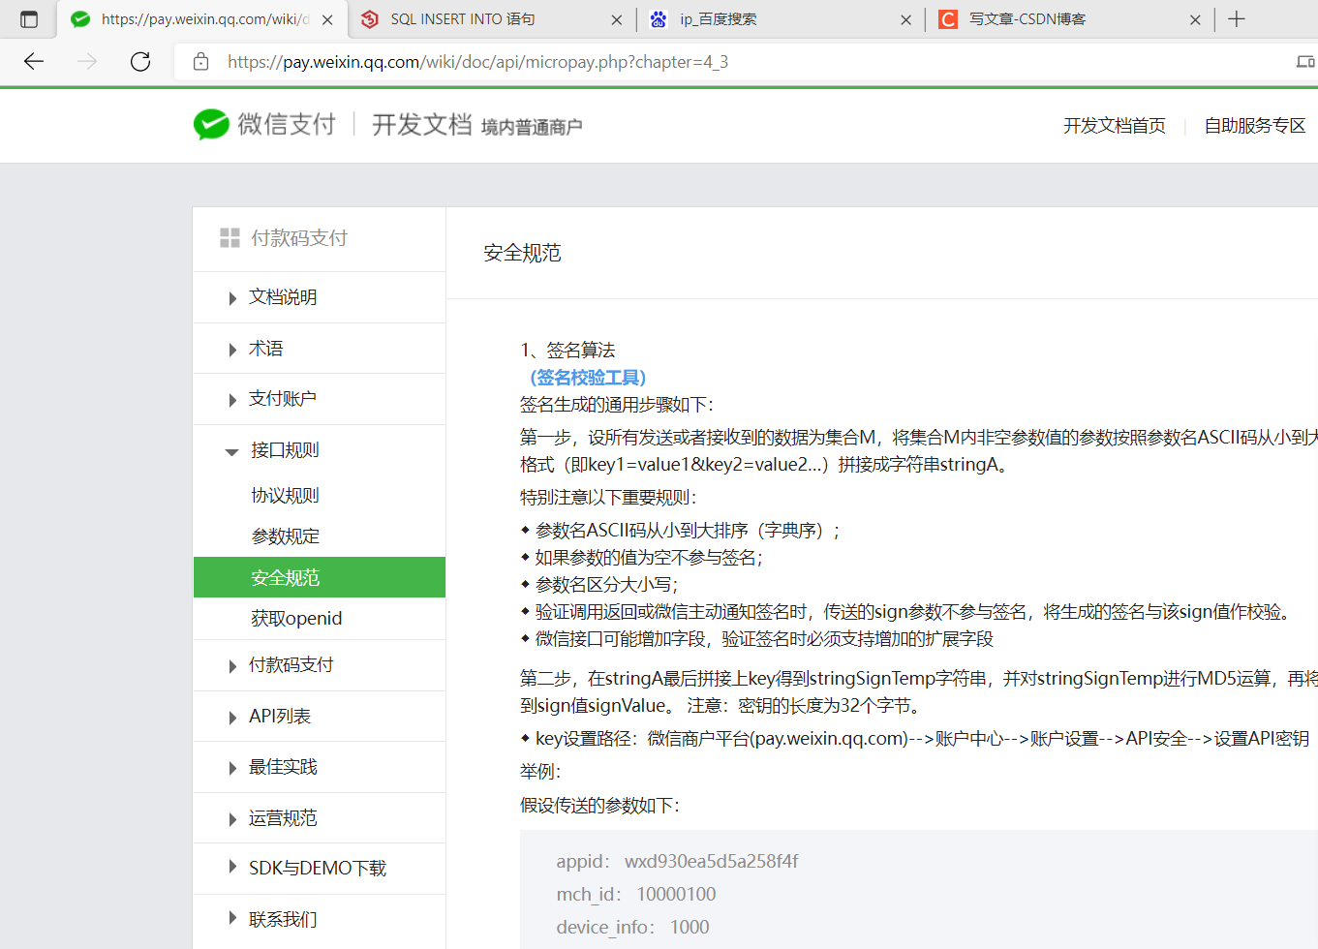Open 自助服务专区 link in the header
This screenshot has width=1318, height=949.
(1255, 126)
